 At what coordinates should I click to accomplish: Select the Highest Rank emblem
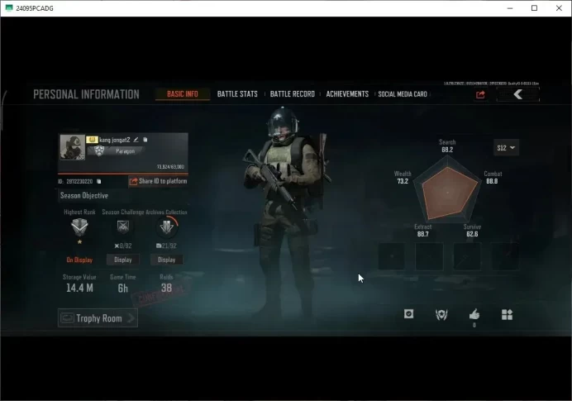(79, 227)
